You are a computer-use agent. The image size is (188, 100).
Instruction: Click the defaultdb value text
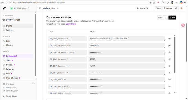coord(95,46)
